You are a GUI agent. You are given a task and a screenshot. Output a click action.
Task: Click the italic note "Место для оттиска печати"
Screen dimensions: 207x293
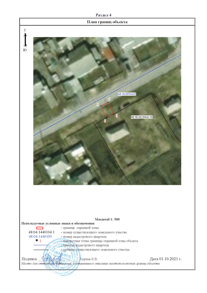point(43,264)
